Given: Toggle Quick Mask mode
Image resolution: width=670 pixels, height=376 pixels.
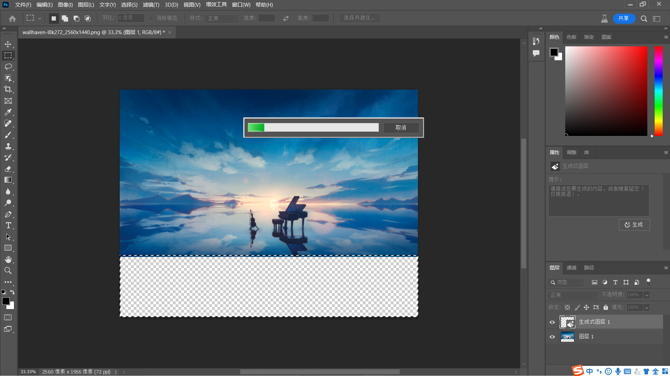Looking at the screenshot, I should [x=8, y=317].
